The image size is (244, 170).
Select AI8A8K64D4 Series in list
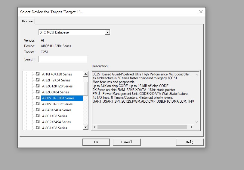[x=57, y=110]
